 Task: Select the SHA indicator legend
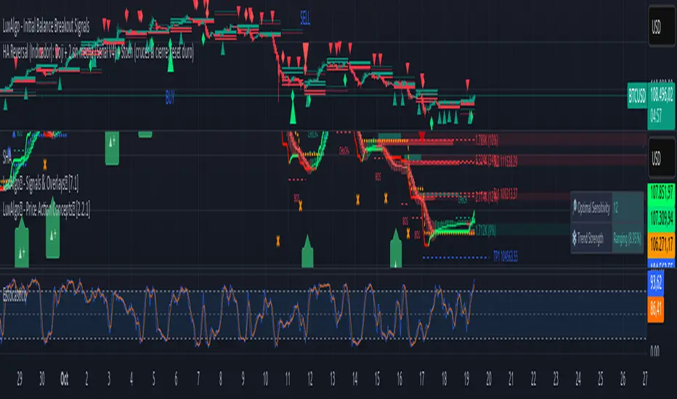(x=7, y=157)
